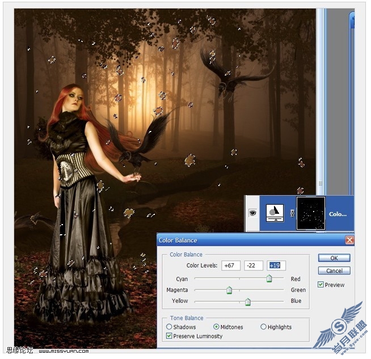Click the Magenta-Green slider handle
This screenshot has width=371, height=359.
tap(229, 290)
